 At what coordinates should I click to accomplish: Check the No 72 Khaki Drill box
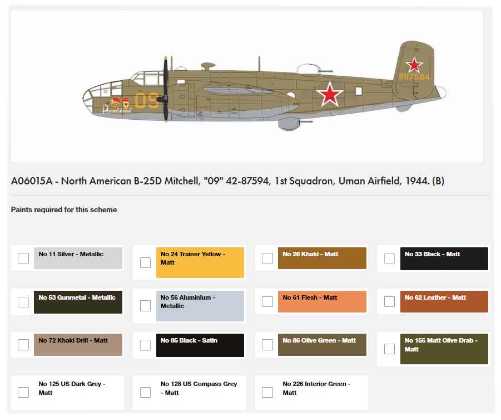[23, 345]
